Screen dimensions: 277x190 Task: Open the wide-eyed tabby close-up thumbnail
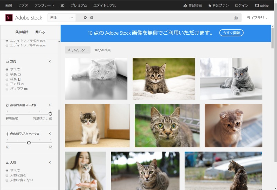[x=167, y=126]
